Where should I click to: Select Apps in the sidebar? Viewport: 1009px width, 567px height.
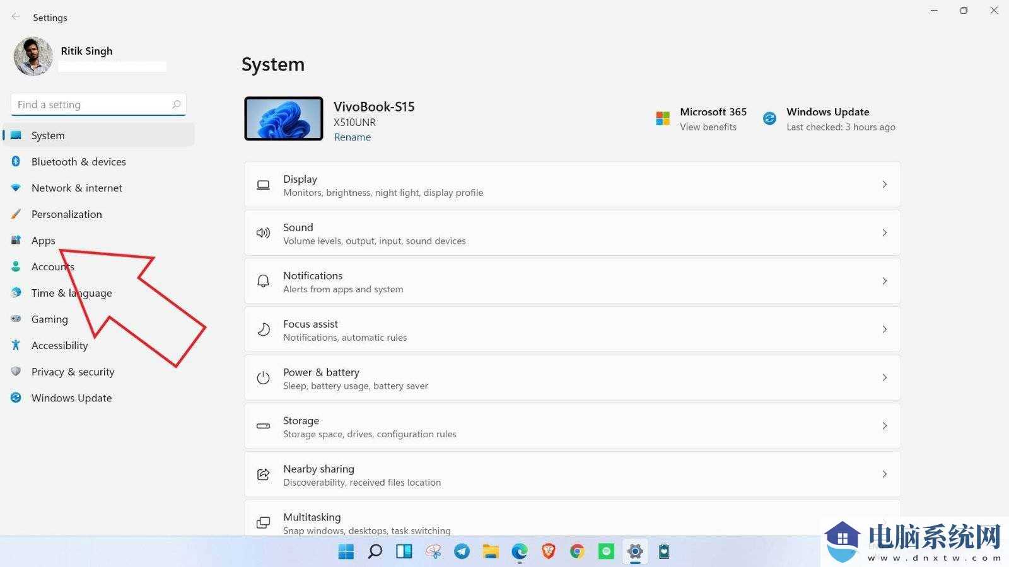click(99, 241)
